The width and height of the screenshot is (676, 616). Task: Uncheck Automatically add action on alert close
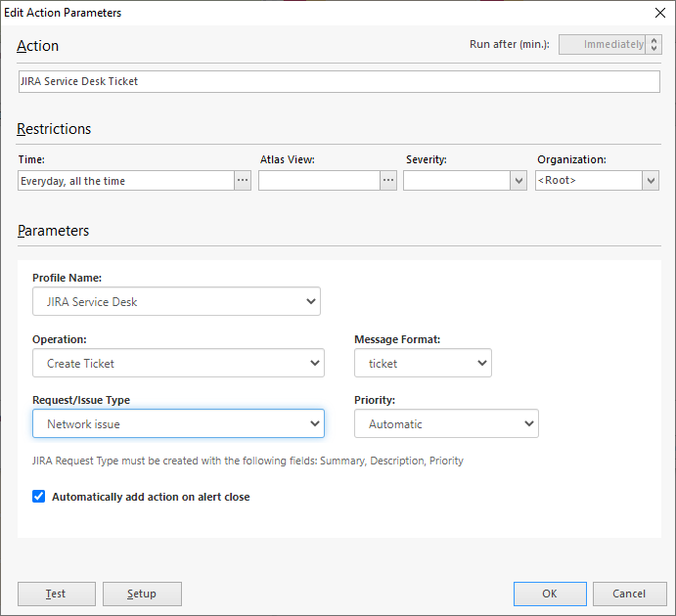coord(39,497)
